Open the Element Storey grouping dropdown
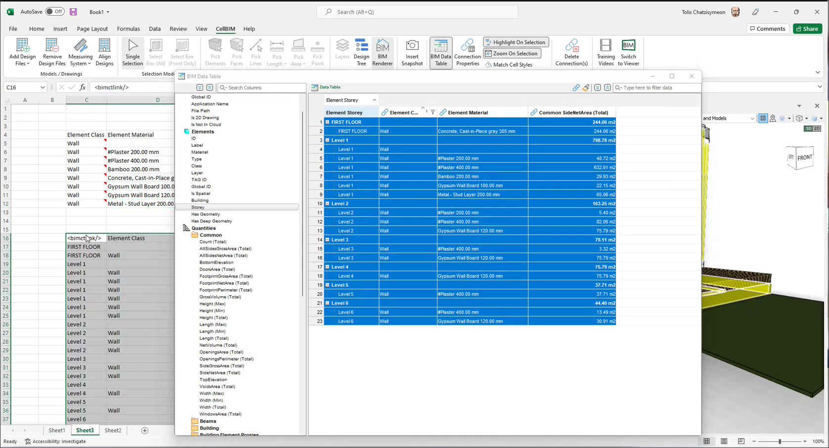 coord(351,100)
